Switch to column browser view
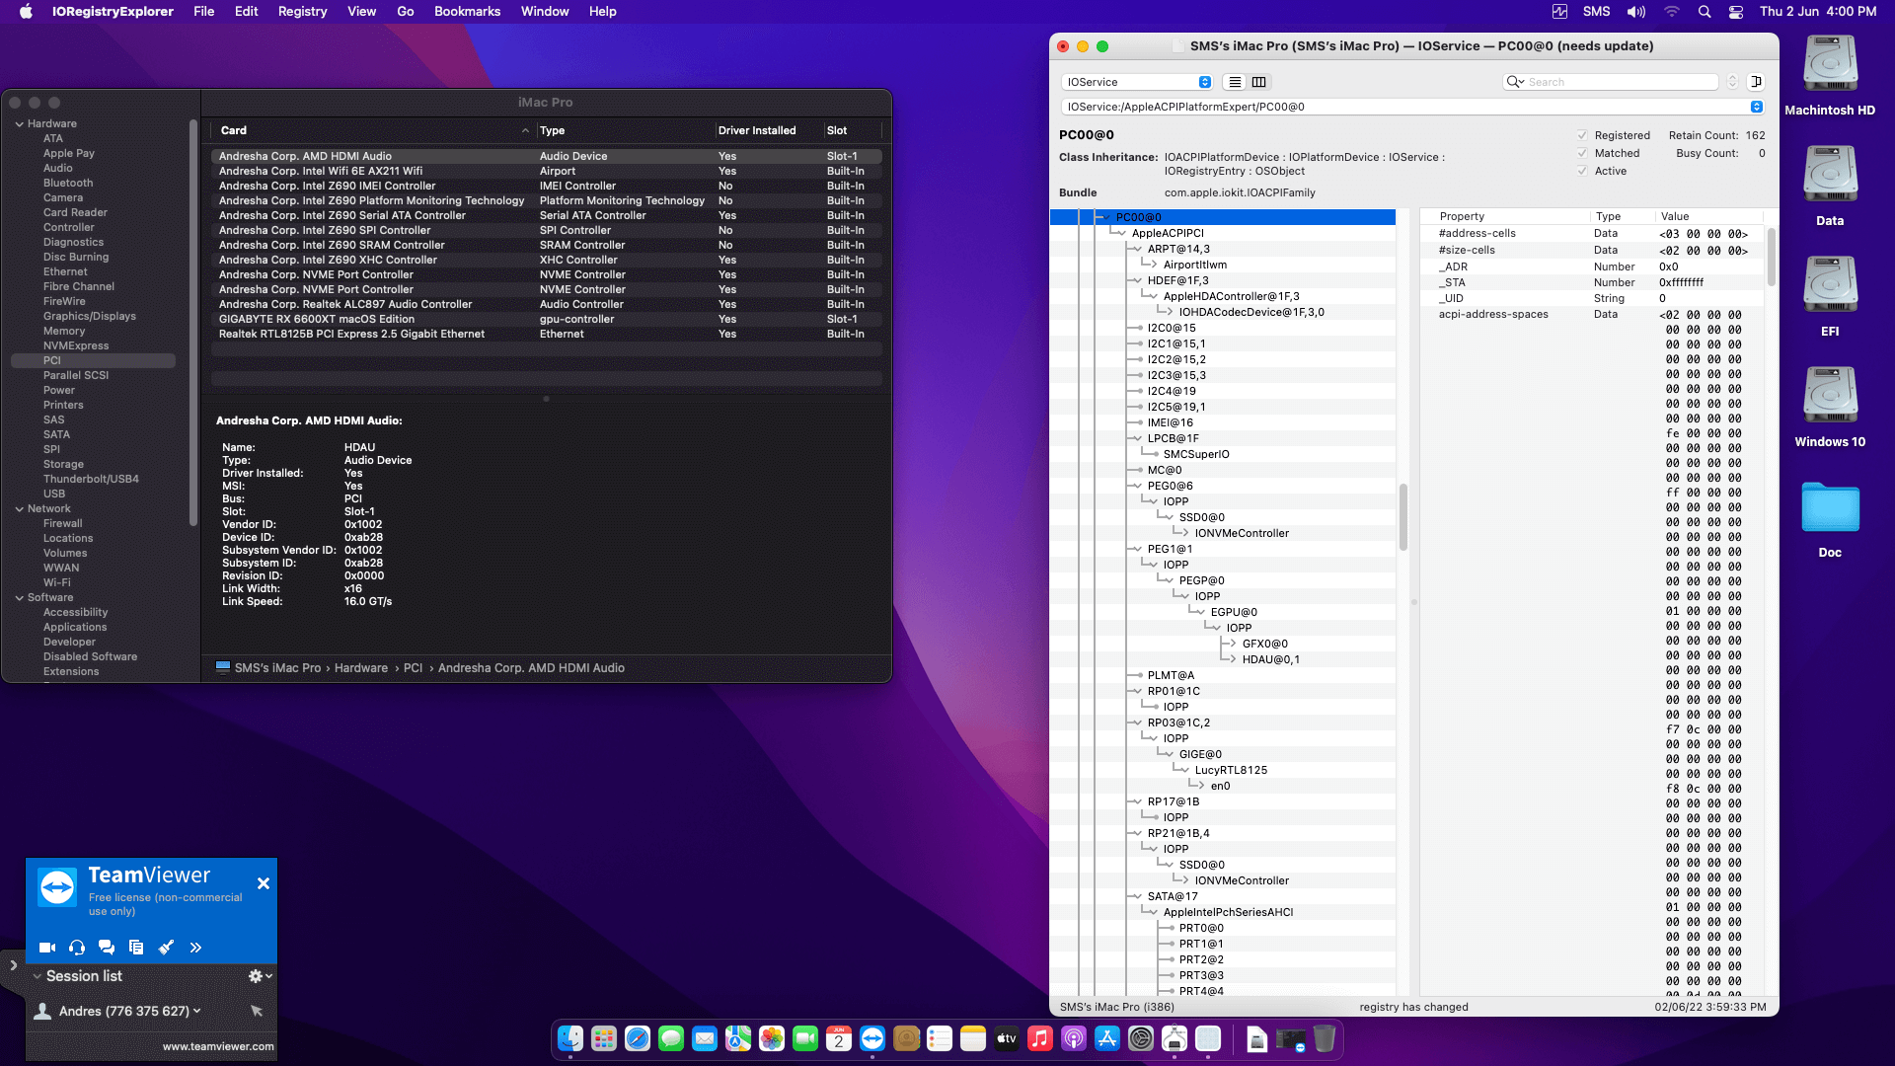Screen dimensions: 1895x1066 tap(1258, 82)
